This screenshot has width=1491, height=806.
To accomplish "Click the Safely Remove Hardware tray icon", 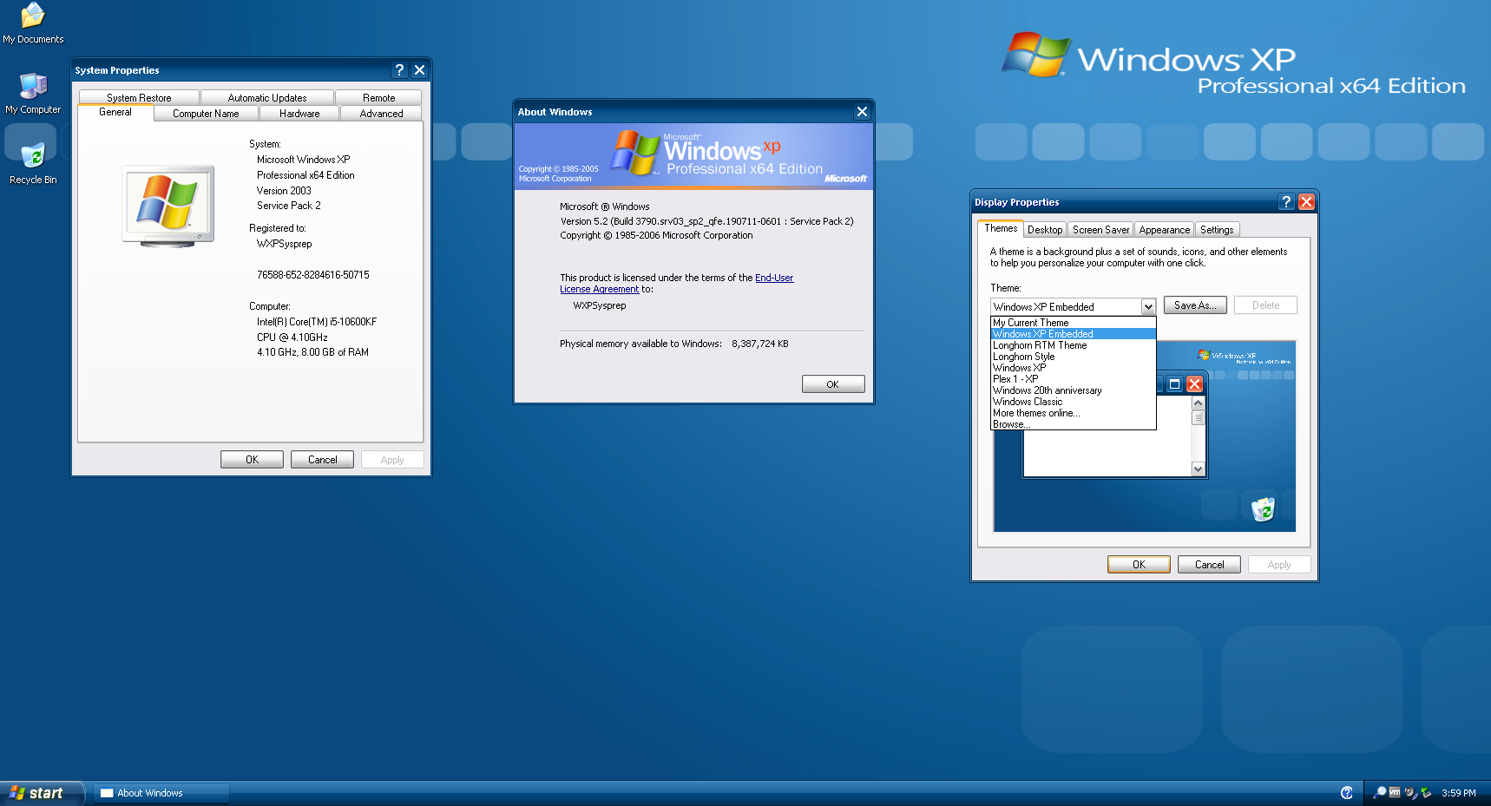I will (1426, 792).
